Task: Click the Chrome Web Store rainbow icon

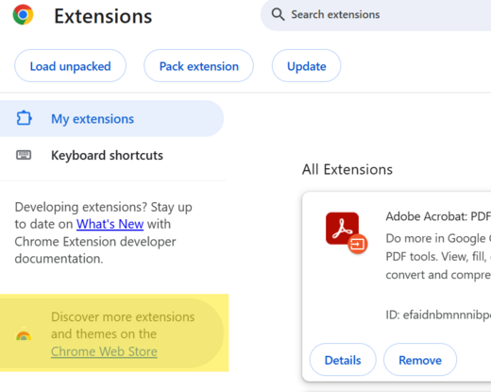Action: pyautogui.click(x=24, y=335)
